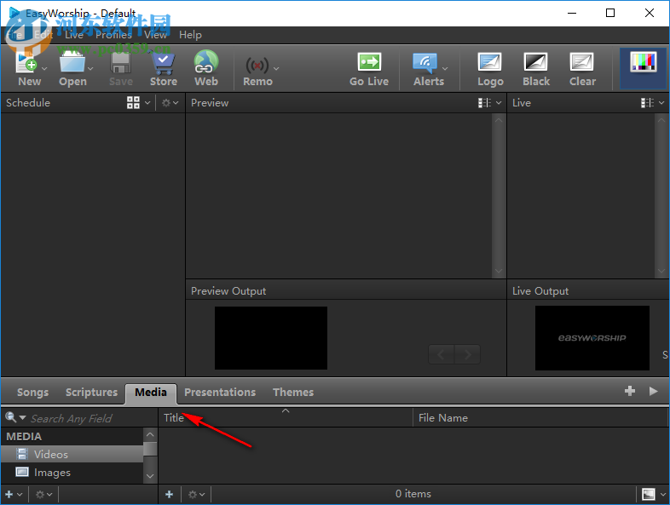This screenshot has width=670, height=505.
Task: Click the play arrow beside resource tabs
Action: coord(653,391)
